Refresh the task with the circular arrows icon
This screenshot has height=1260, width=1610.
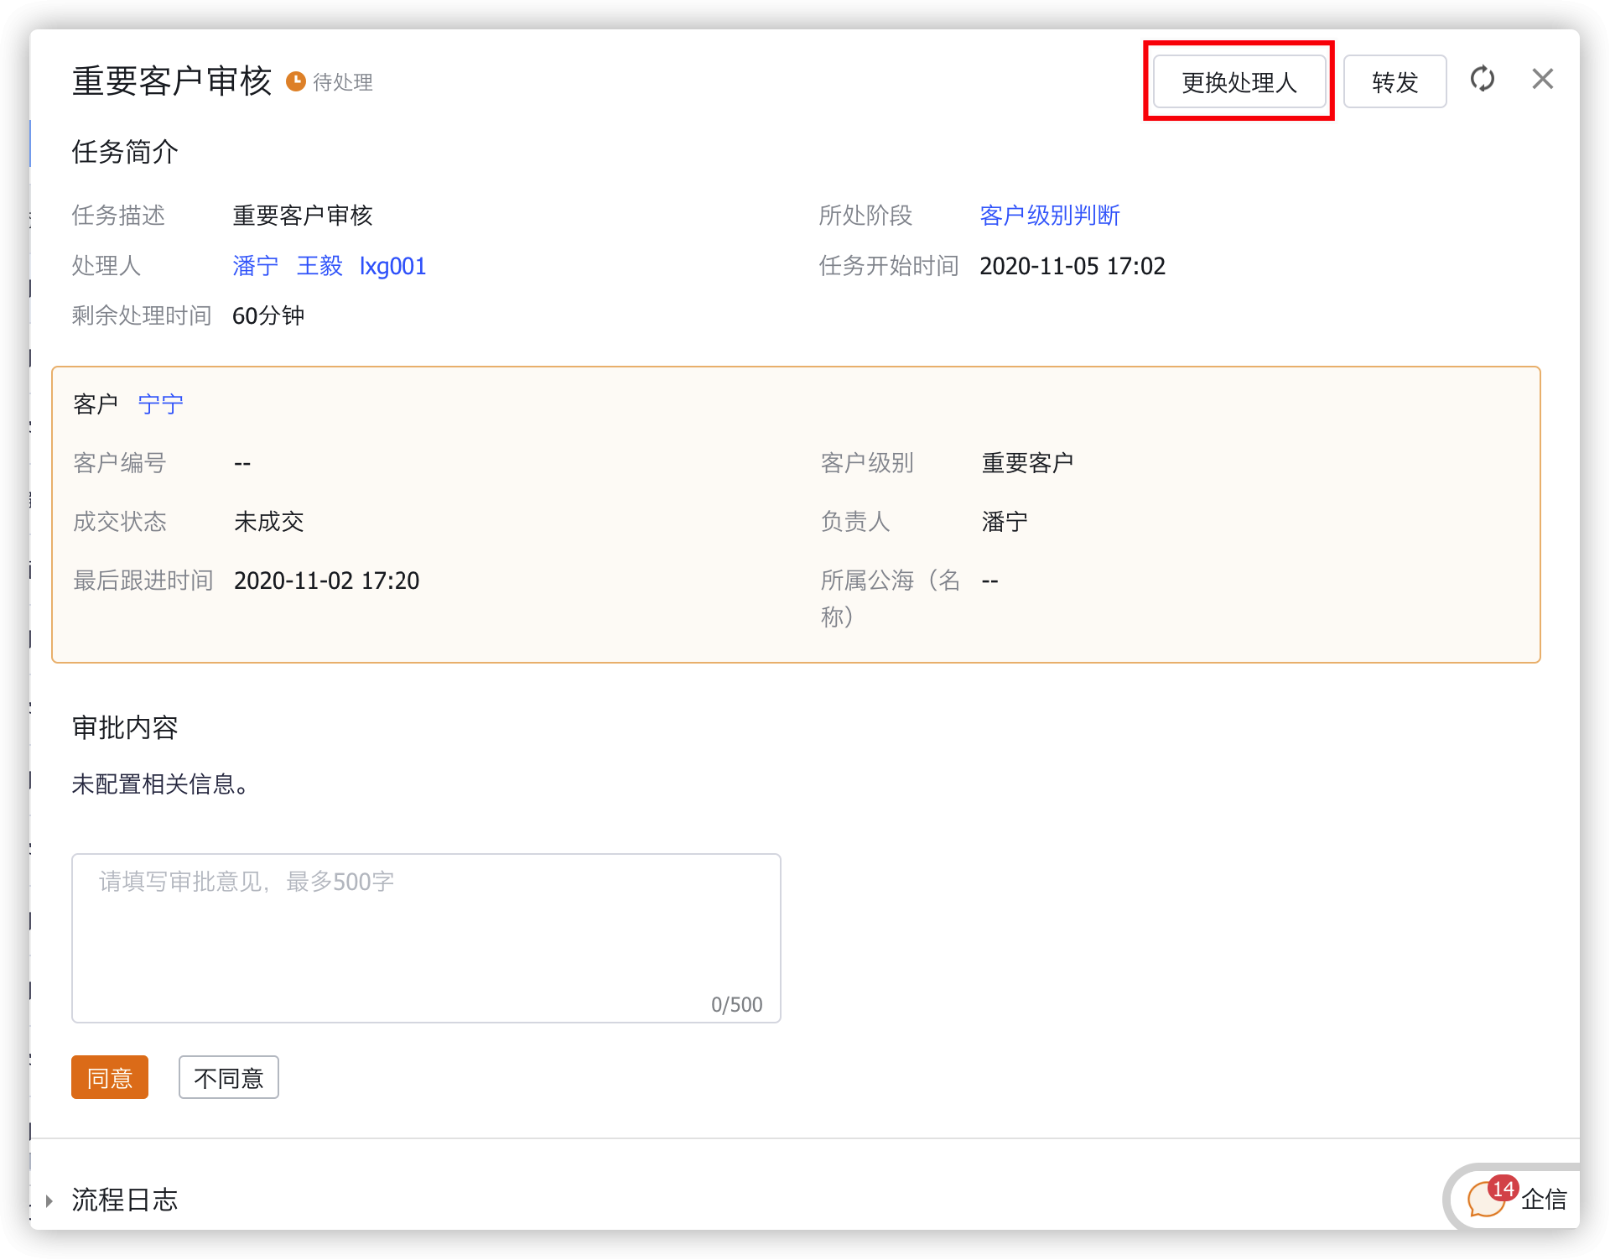tap(1483, 79)
